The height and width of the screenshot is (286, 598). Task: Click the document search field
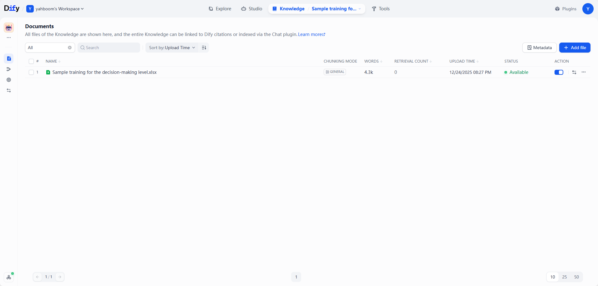point(109,48)
